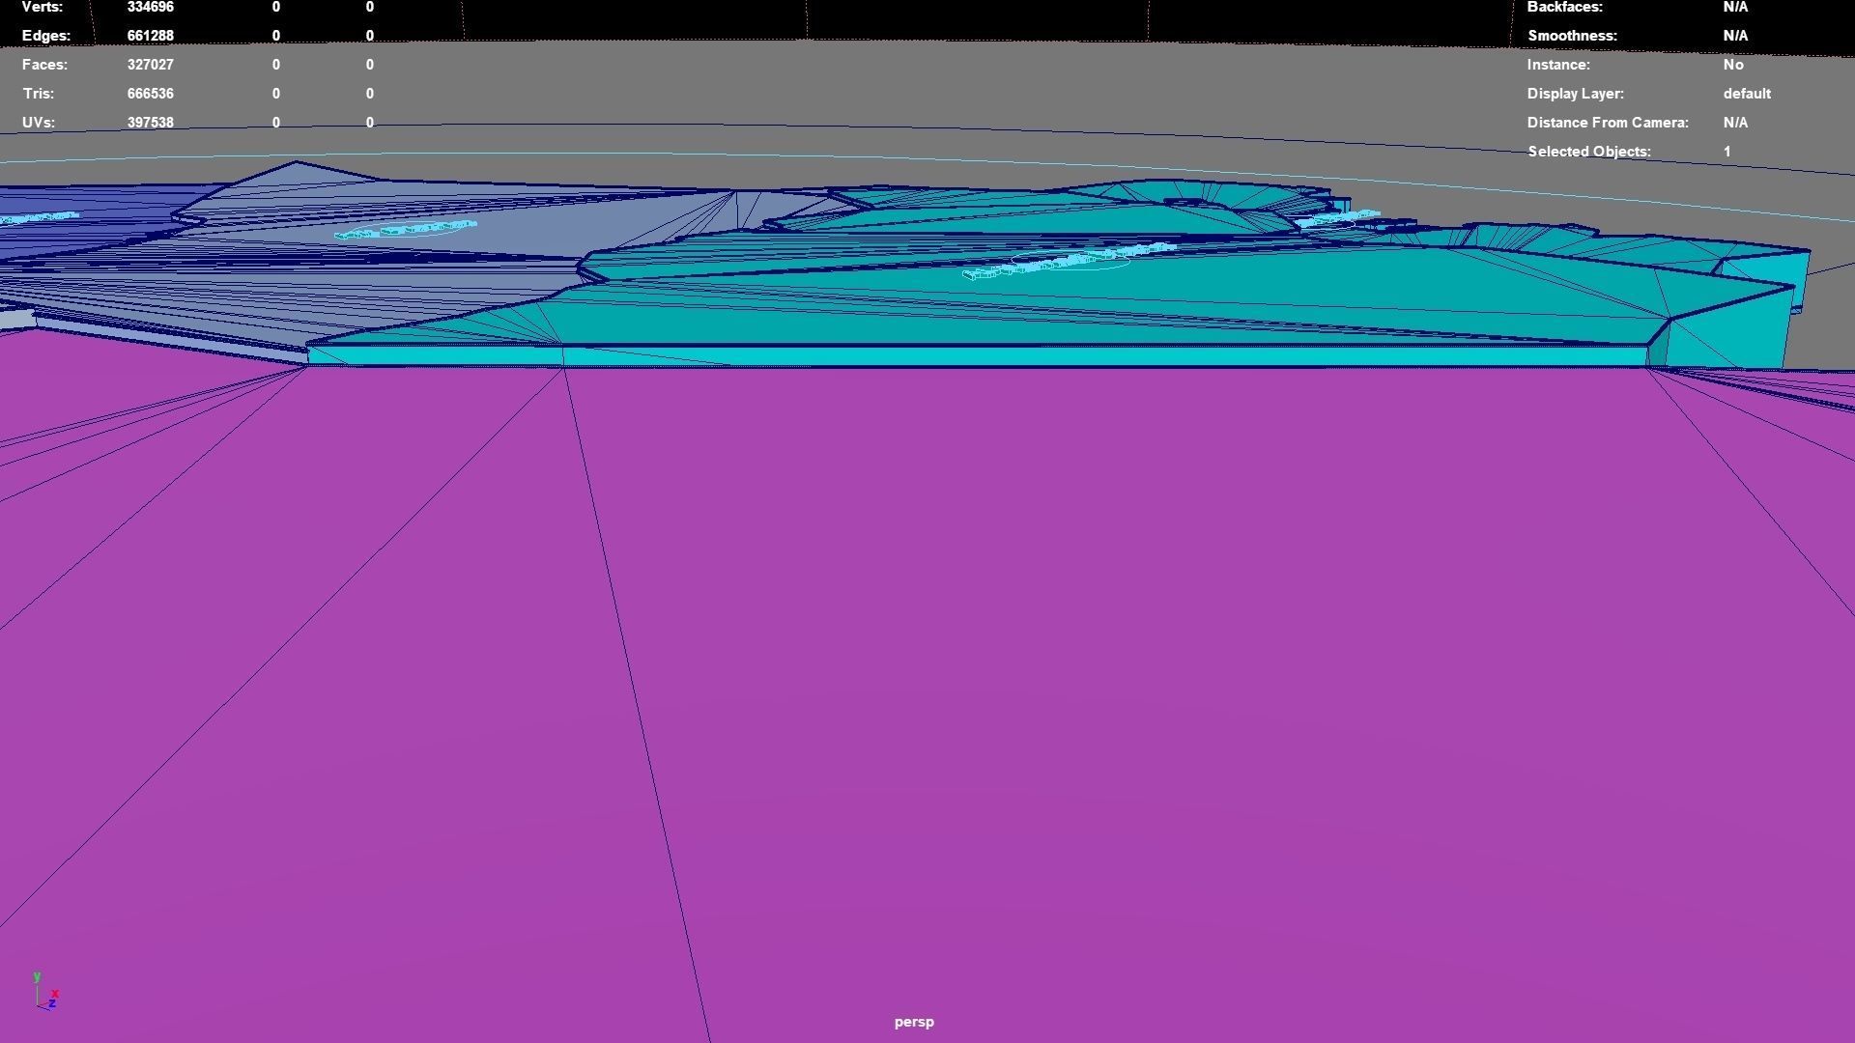Click the Instance value No
Viewport: 1855px width, 1043px height.
1733,65
